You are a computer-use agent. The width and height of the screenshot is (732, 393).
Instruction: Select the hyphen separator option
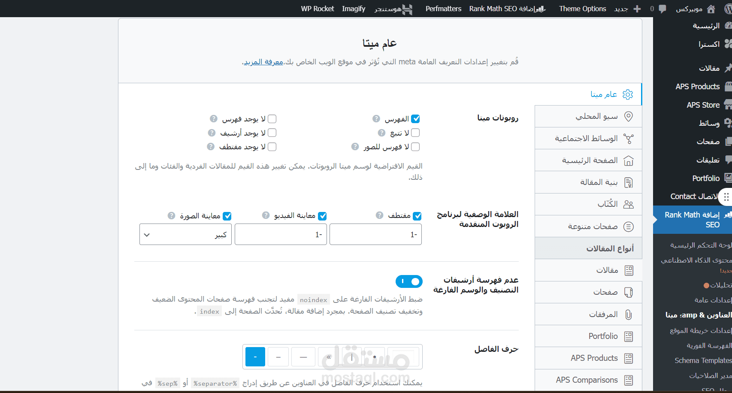click(x=255, y=357)
